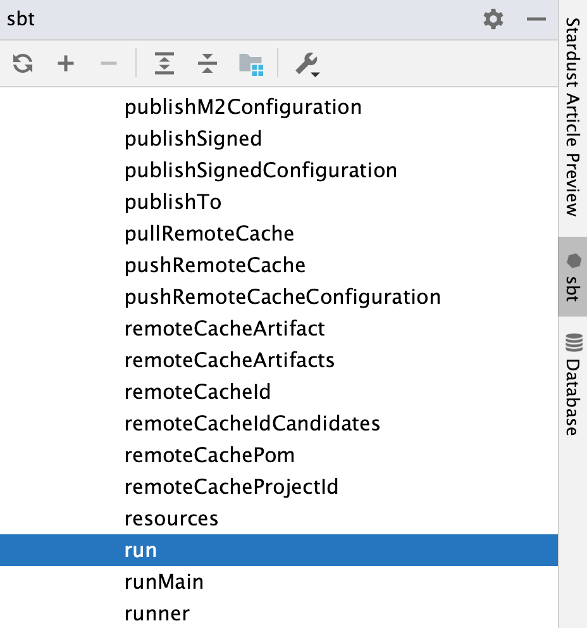Click the pushRemoteCacheConfiguration entry
The image size is (587, 628).
coord(283,297)
